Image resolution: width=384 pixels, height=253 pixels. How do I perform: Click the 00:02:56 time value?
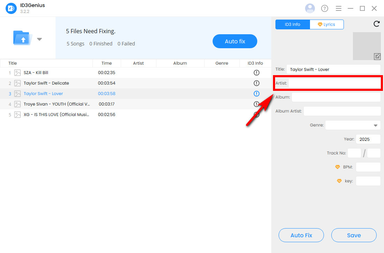click(x=106, y=115)
